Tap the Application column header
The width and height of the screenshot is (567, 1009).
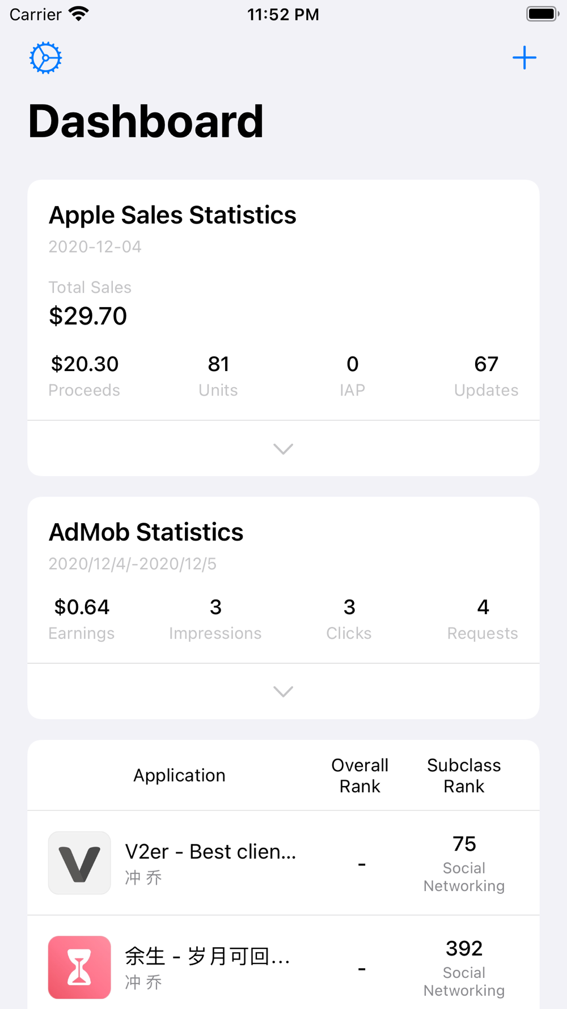coord(179,775)
